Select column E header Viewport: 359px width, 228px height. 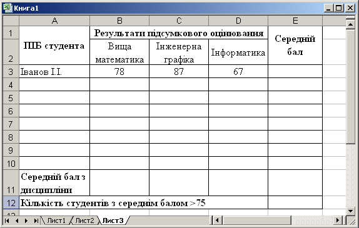[295, 21]
